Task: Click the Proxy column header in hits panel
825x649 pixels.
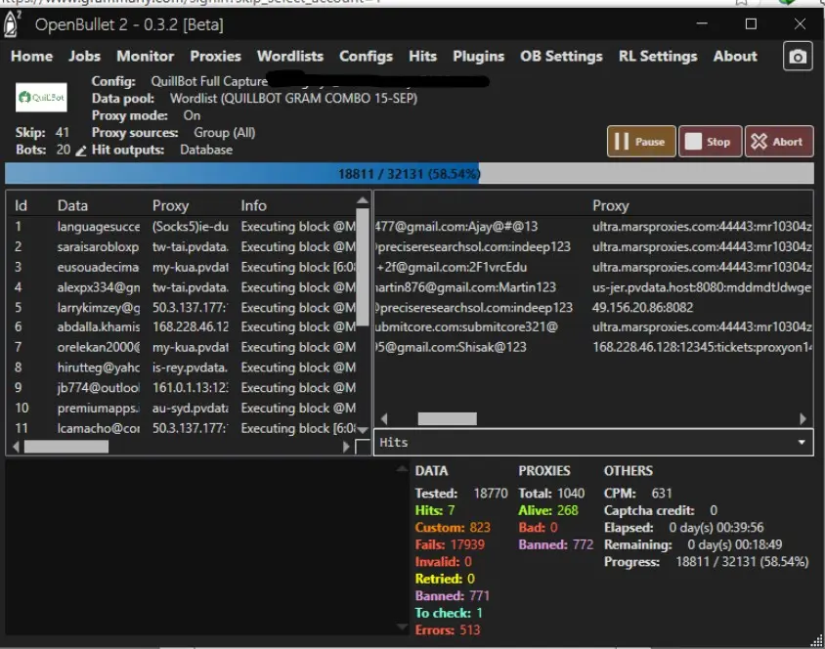Action: click(610, 205)
